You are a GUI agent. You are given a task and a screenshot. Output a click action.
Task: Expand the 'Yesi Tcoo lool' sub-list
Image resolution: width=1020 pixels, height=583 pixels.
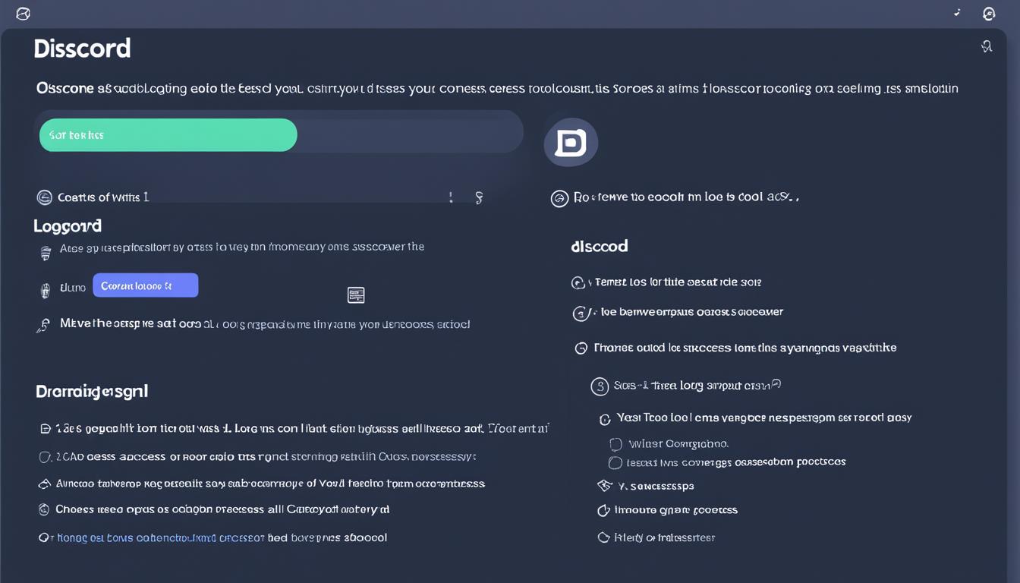tap(605, 419)
